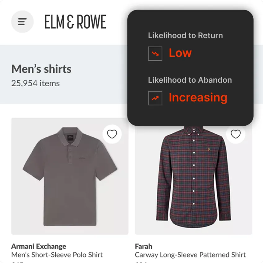Favorite the Armani Exchange polo shirt
263x263 pixels.
tap(112, 134)
